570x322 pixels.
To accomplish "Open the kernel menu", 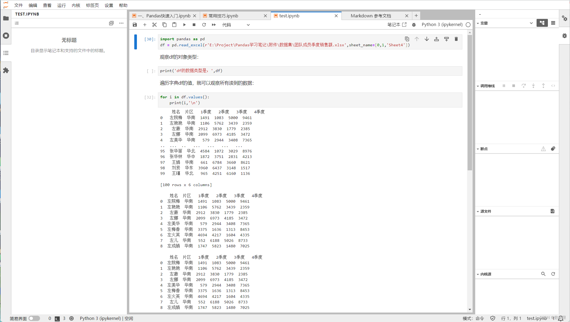I will [76, 5].
